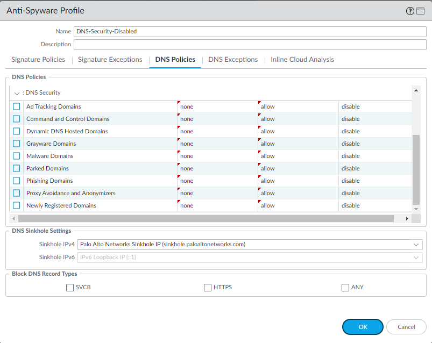Click vertical scrollbar down arrow
Viewport: 432px width, 343px height.
pyautogui.click(x=416, y=208)
